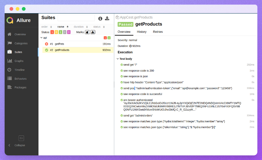Viewport: 262px width, 160px height.
Task: Collapse the api suite tree node
Action: (x=42, y=38)
